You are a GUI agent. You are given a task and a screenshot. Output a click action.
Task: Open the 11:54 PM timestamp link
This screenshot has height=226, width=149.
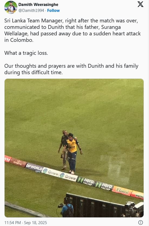(x=12, y=222)
